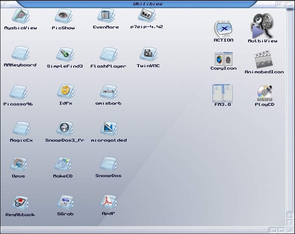The image size is (295, 234).
Task: Open the microgolded drawer icon
Action: pyautogui.click(x=109, y=129)
